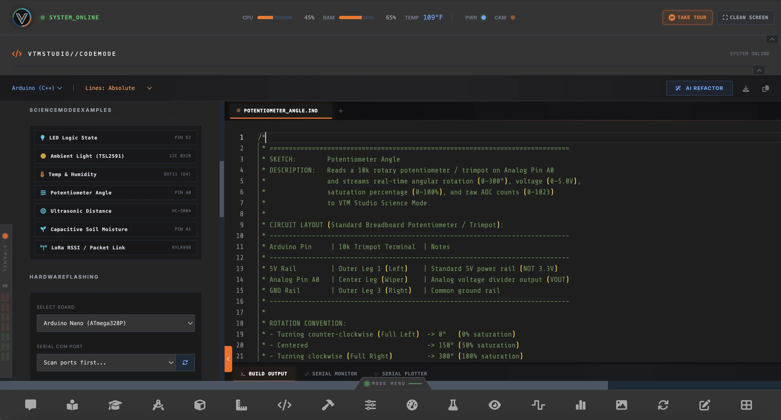The width and height of the screenshot is (781, 420).
Task: Switch to the Build Output tab
Action: (x=264, y=374)
